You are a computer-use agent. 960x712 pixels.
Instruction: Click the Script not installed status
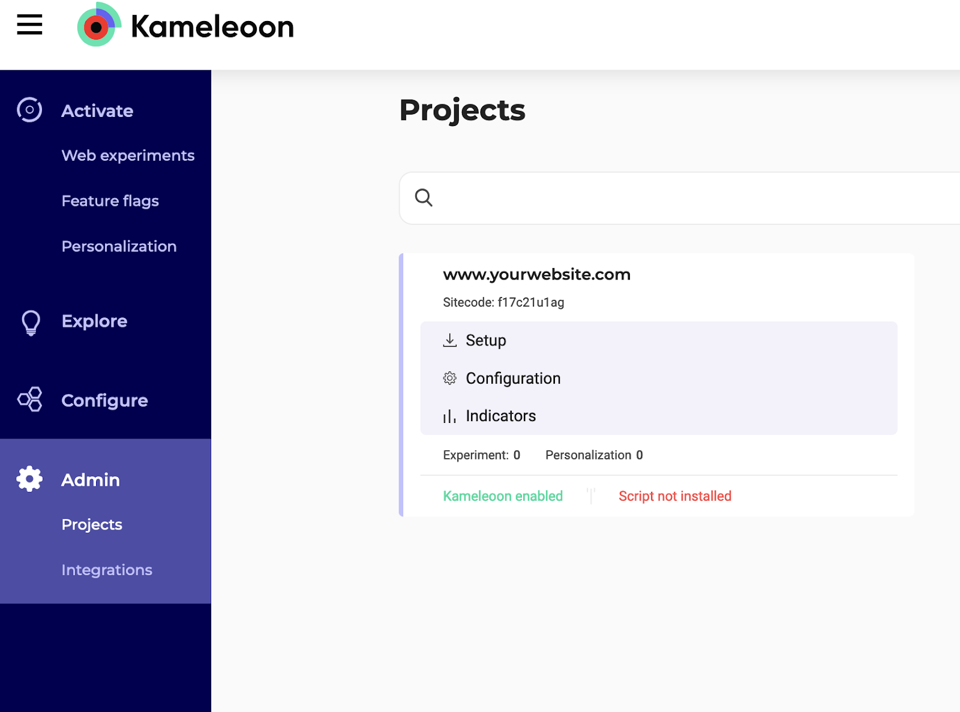point(674,495)
